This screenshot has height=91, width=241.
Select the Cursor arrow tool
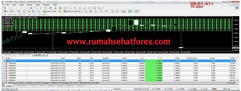pyautogui.click(x=5, y=8)
